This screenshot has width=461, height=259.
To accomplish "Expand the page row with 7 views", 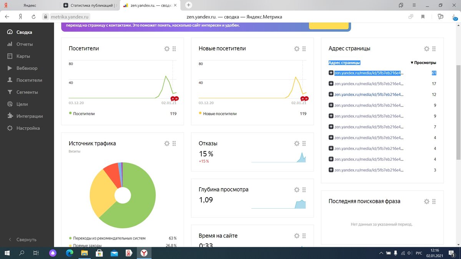I will click(331, 127).
